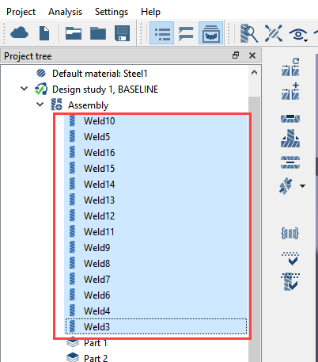Screen dimensions: 318x362
Task: Click the refresh welds icon in sidebar
Action: coord(290,67)
